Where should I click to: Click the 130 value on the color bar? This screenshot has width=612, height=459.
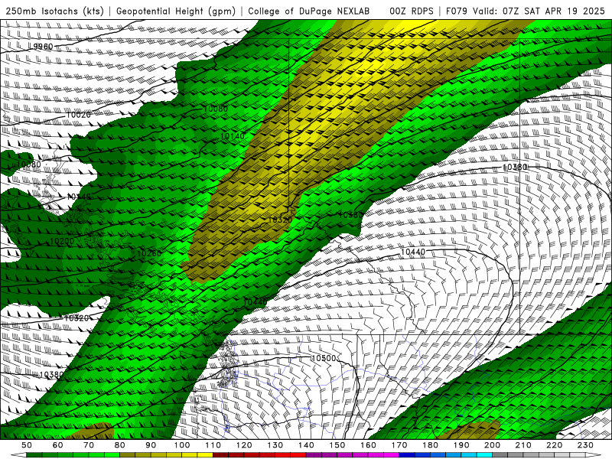click(x=275, y=445)
